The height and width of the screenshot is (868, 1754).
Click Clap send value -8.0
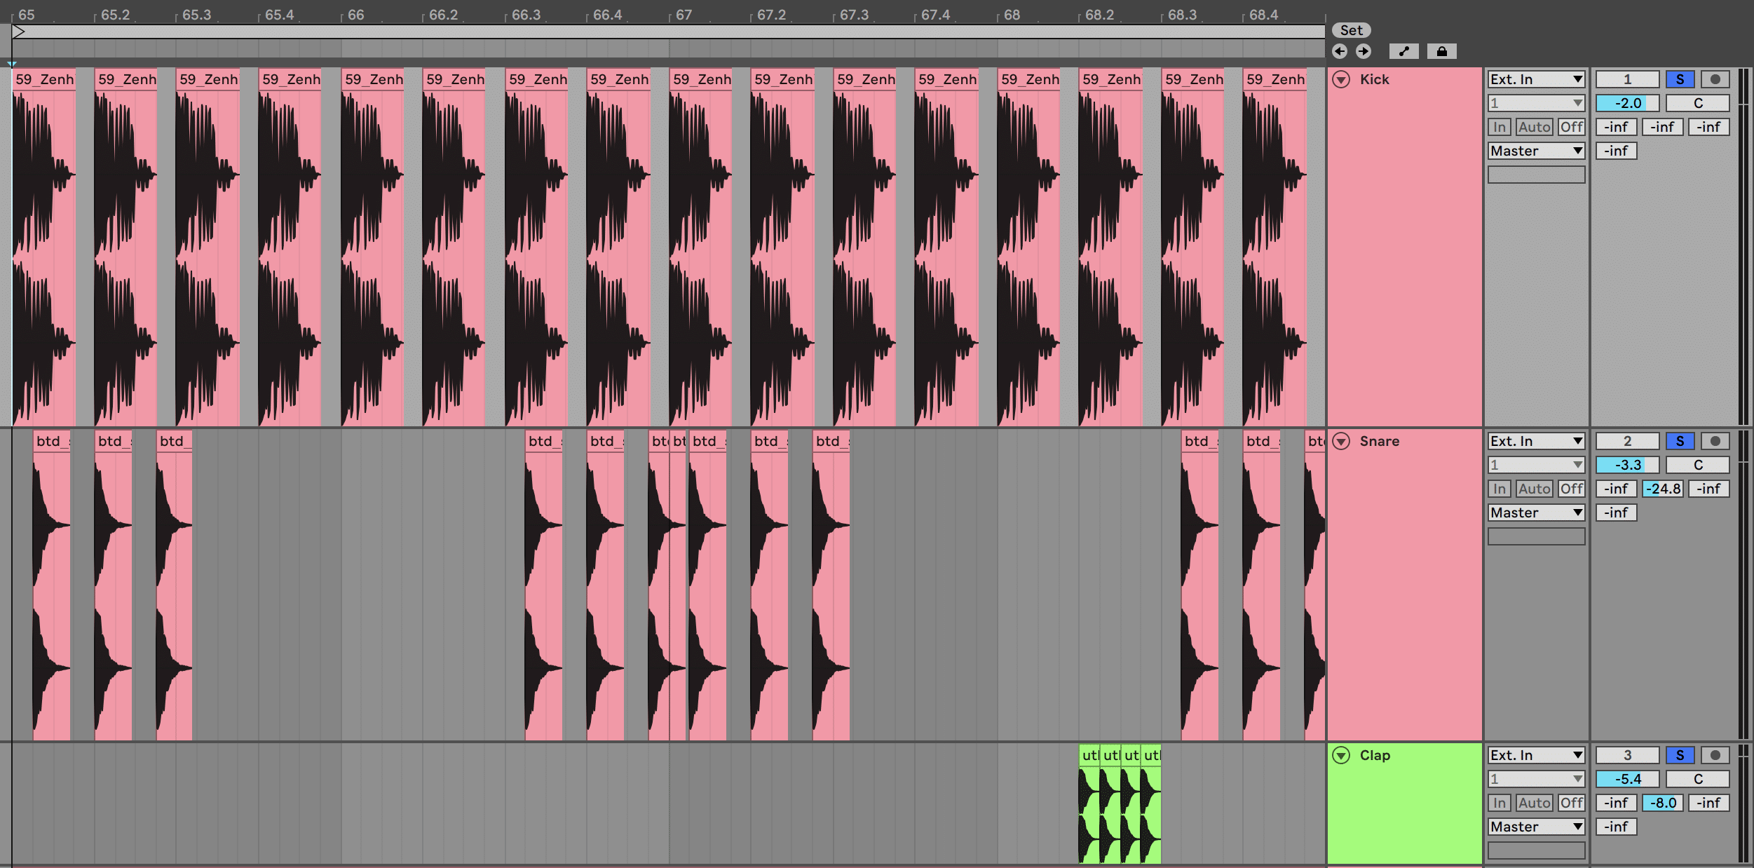[1662, 803]
